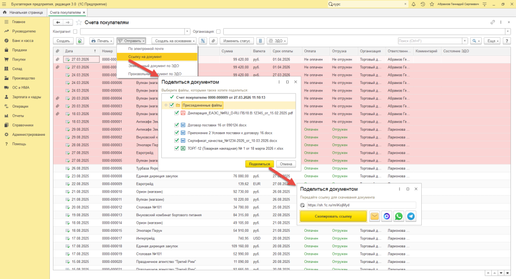The width and height of the screenshot is (516, 279).
Task: Click the back navigation arrow
Action: (x=58, y=23)
